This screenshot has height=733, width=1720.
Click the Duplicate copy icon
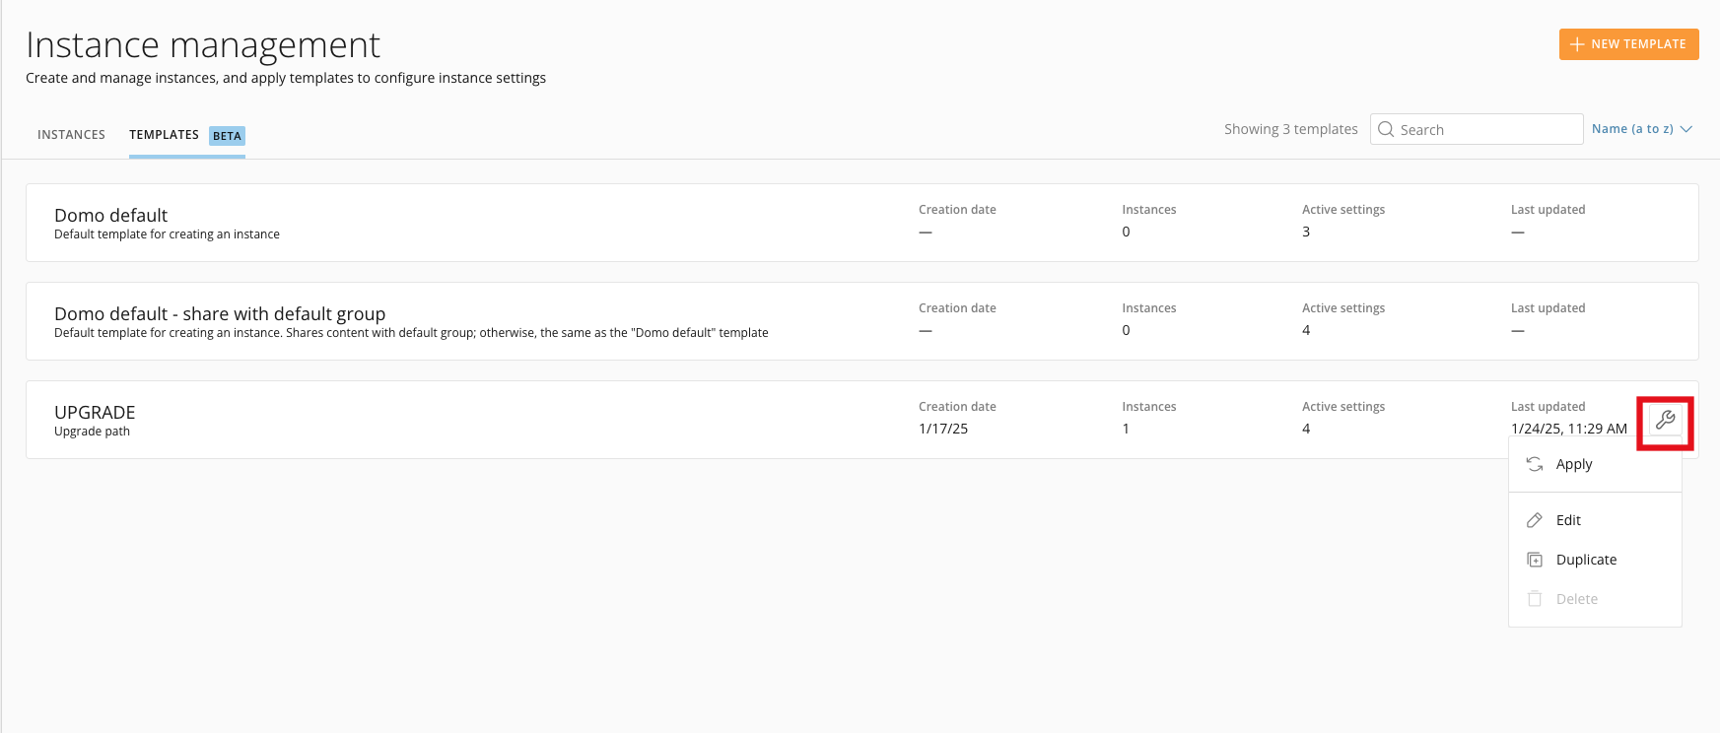click(1535, 560)
